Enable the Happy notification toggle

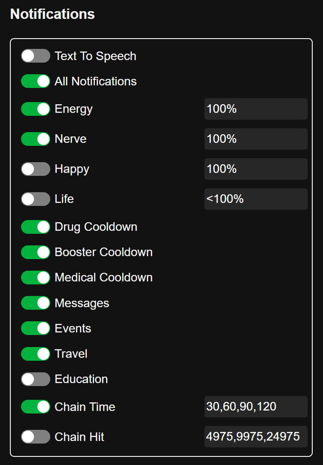[36, 169]
